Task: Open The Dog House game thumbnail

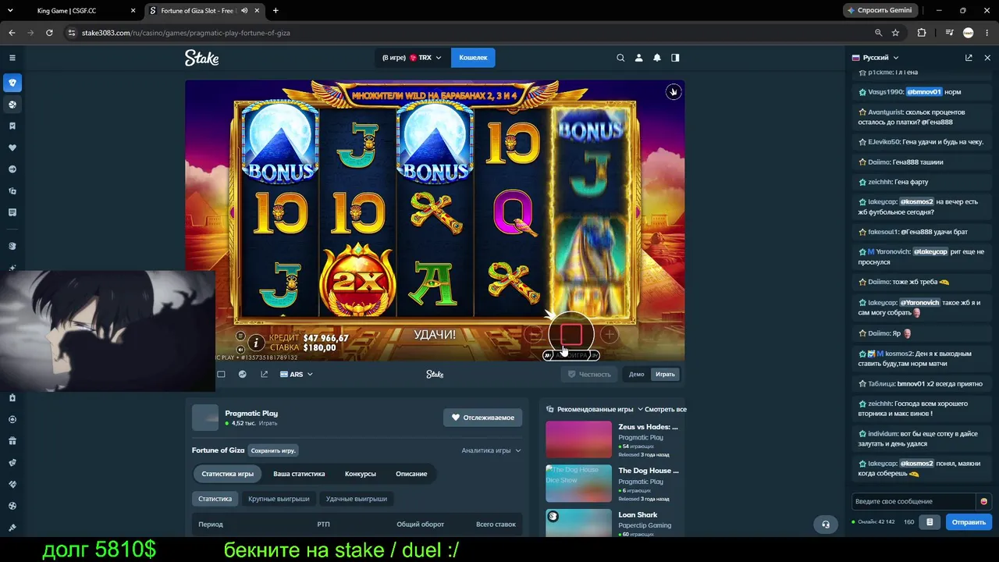Action: coord(578,483)
